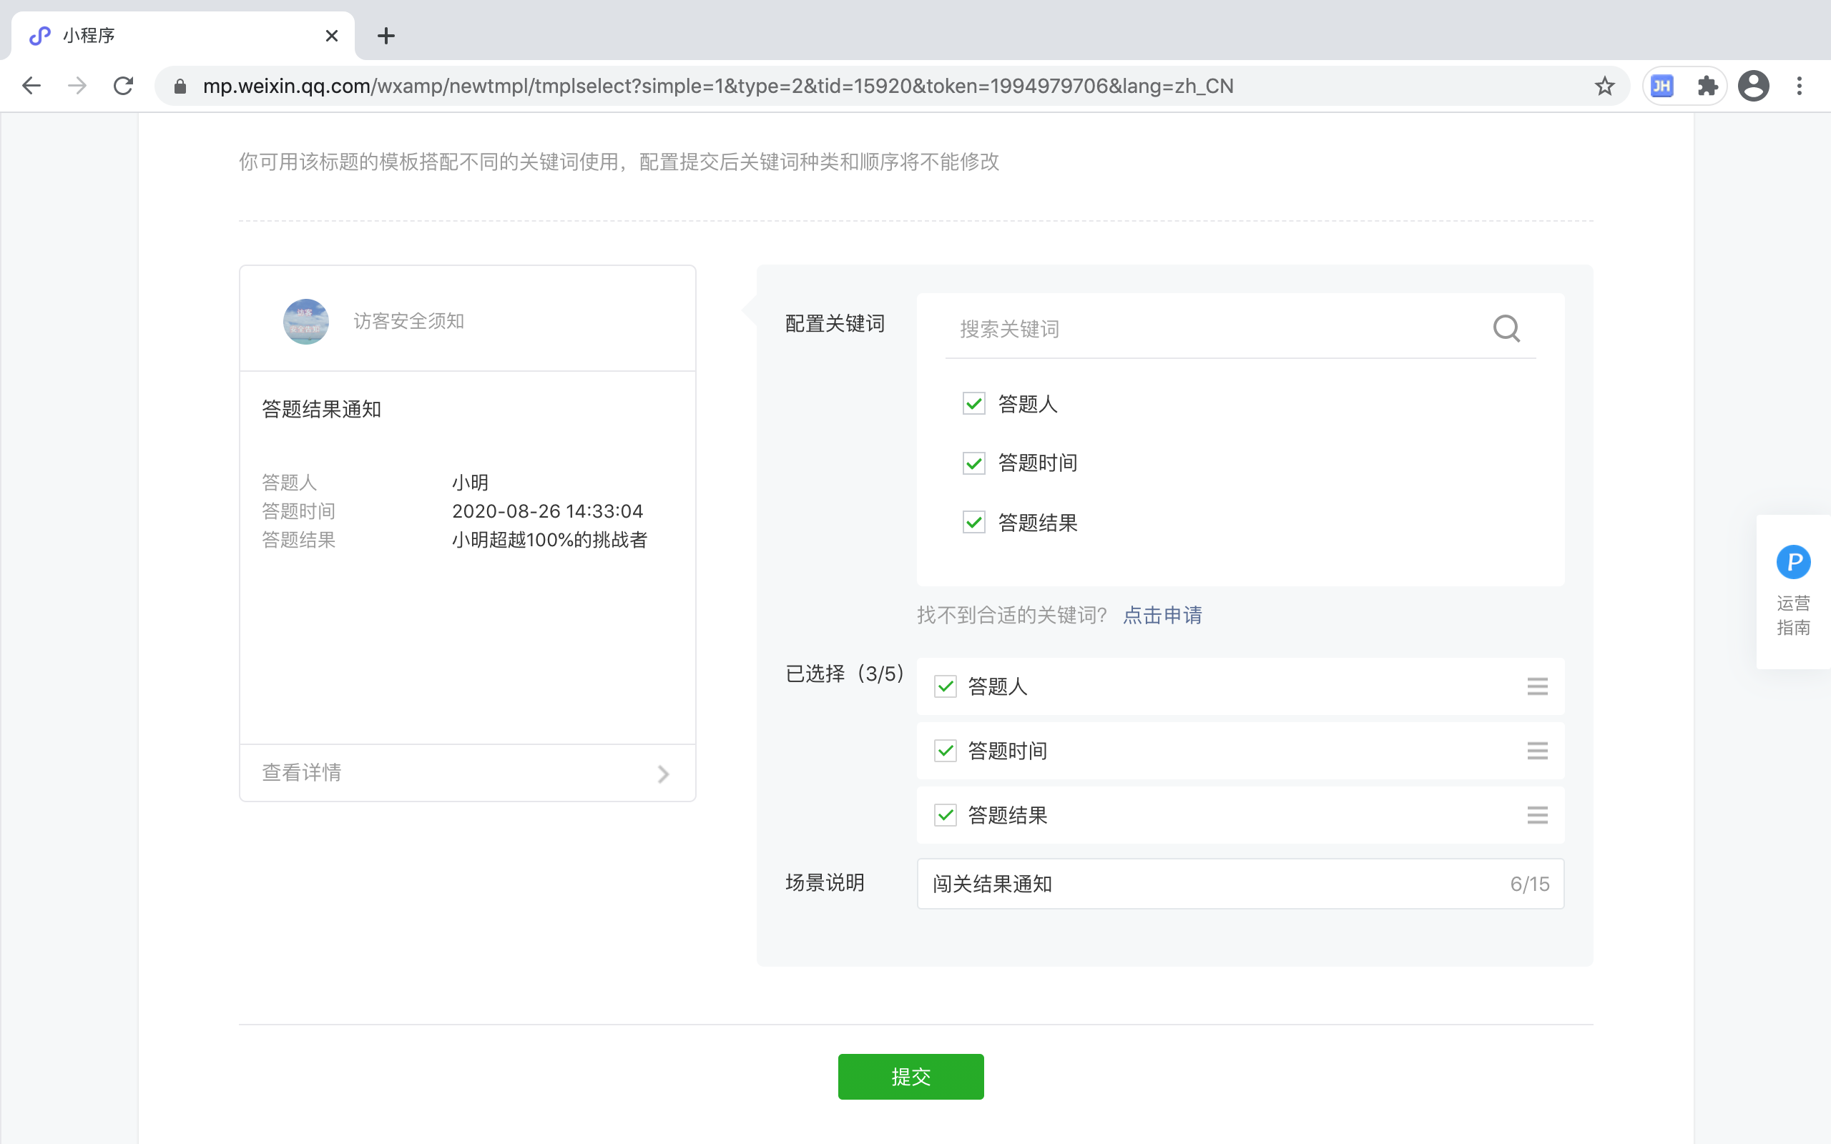Click the 场景说明 text input field
Image resolution: width=1831 pixels, height=1144 pixels.
pyautogui.click(x=1211, y=884)
